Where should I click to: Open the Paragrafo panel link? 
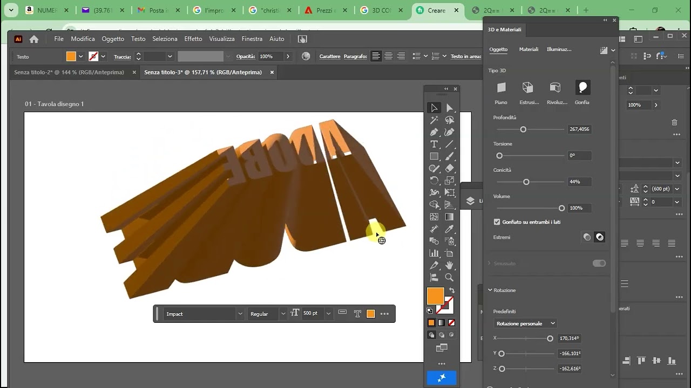tap(355, 56)
